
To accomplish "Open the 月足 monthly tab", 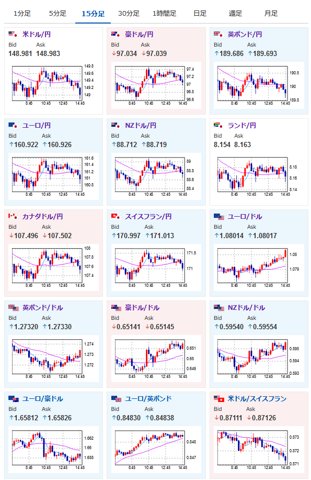I will click(x=271, y=14).
